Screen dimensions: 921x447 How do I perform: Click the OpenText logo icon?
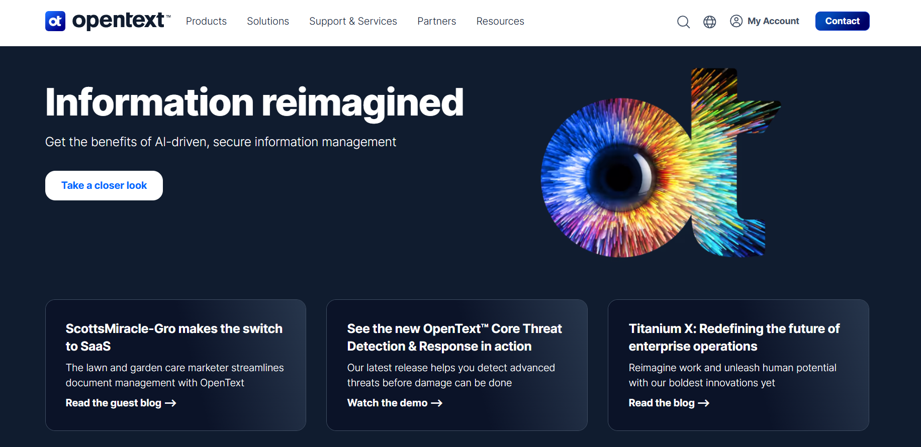(x=55, y=21)
